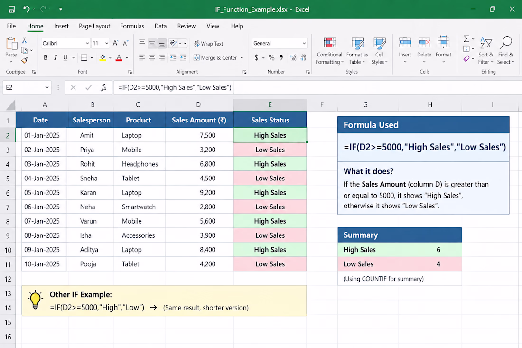Select the Format Painter brush icon
Image resolution: width=522 pixels, height=348 pixels.
(x=24, y=60)
